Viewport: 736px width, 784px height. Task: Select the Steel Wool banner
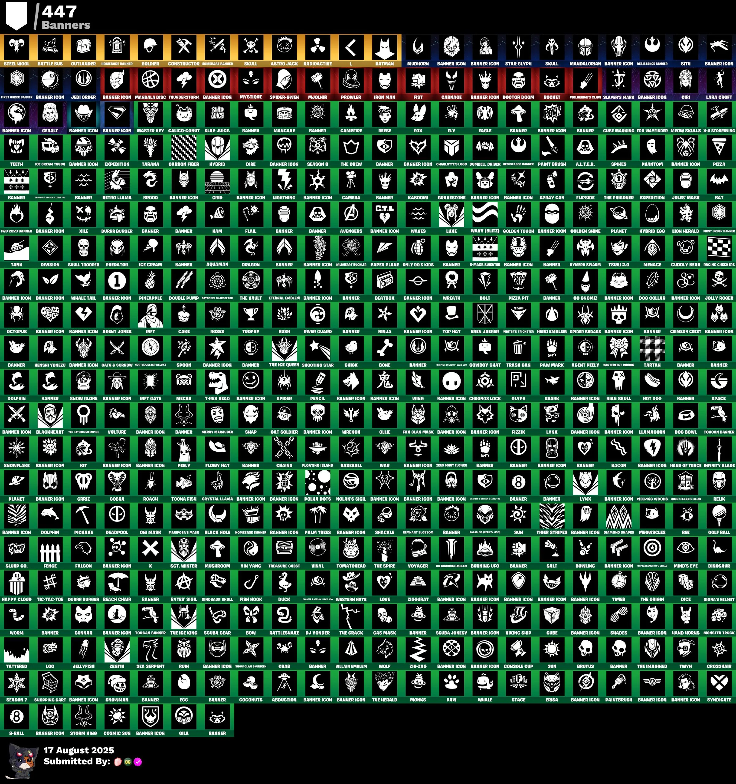point(17,47)
